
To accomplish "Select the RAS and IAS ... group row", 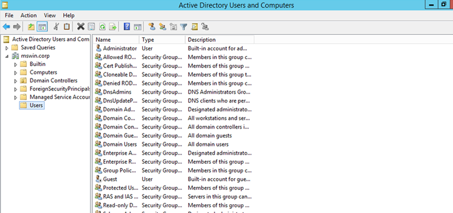I will pyautogui.click(x=174, y=197).
